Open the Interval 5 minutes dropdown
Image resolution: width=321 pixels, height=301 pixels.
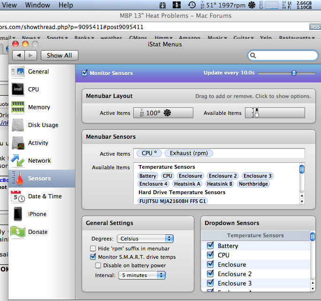pos(142,275)
